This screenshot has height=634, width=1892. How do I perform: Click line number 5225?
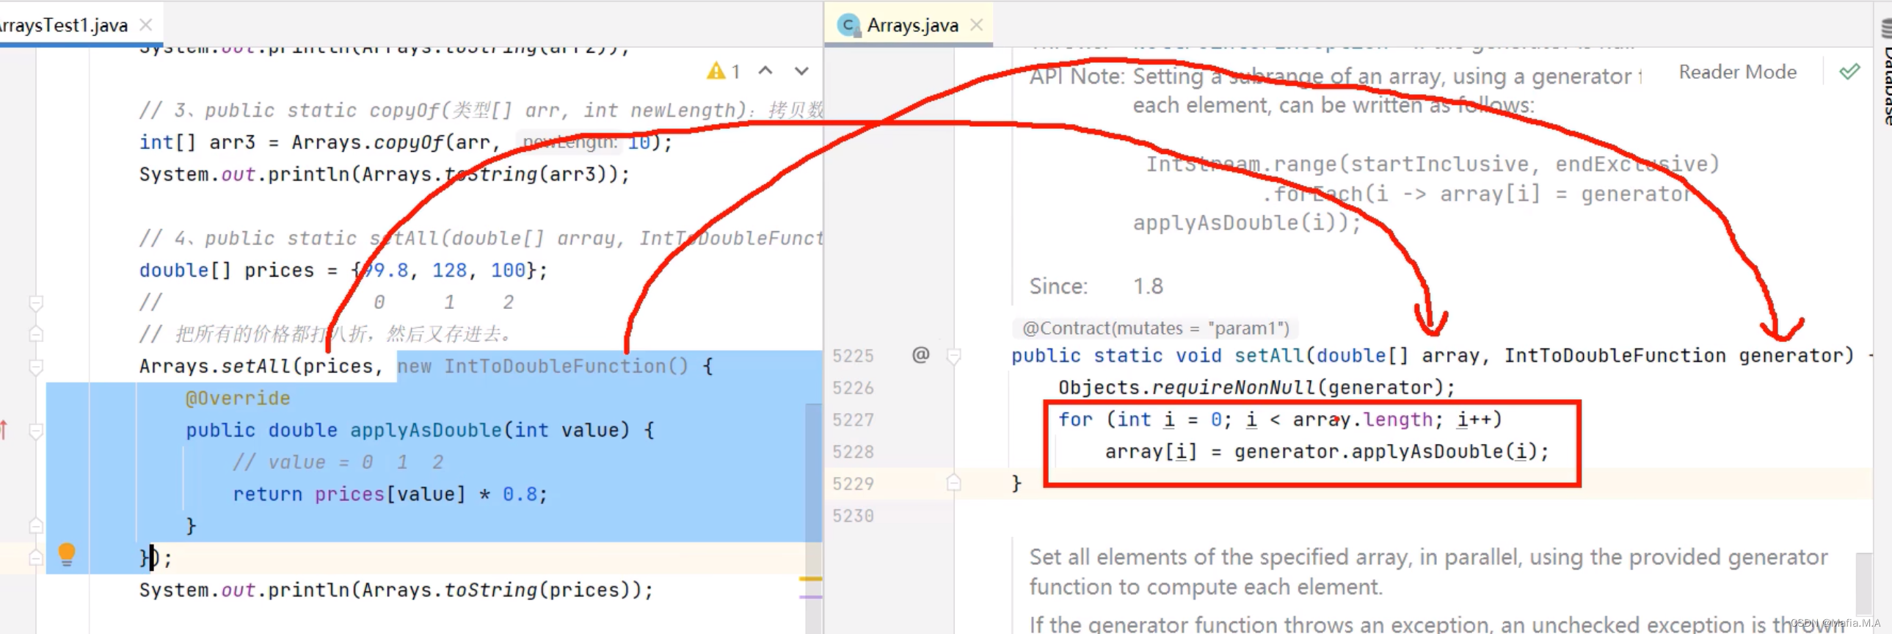click(853, 357)
